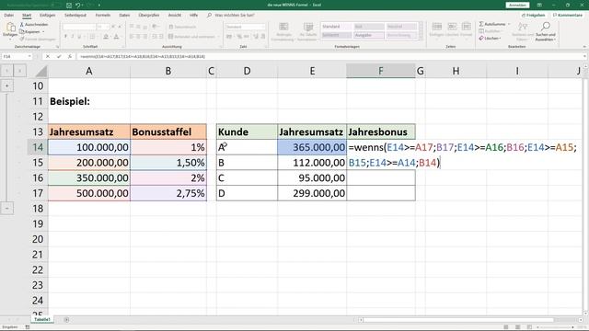Open the font name dropdown
The width and height of the screenshot is (589, 331).
pos(94,27)
